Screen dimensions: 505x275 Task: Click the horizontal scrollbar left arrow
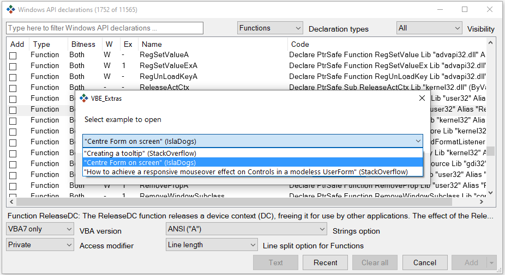(x=11, y=201)
